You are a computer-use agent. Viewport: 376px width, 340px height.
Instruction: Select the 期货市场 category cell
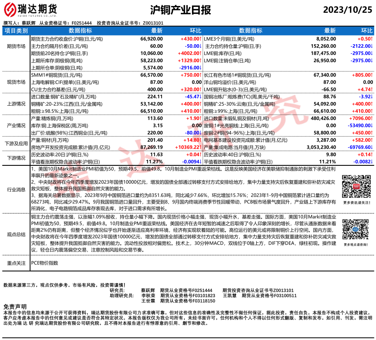coord(16,46)
